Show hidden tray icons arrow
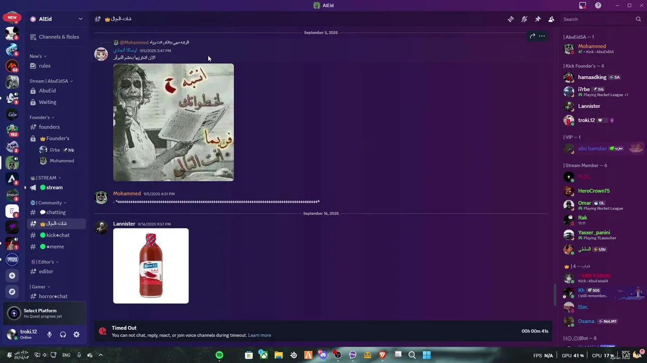 click(101, 355)
